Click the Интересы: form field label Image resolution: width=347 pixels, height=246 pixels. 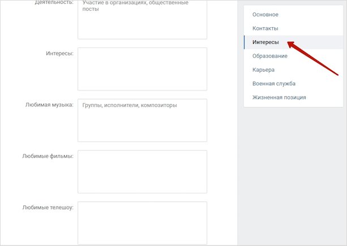pos(60,54)
